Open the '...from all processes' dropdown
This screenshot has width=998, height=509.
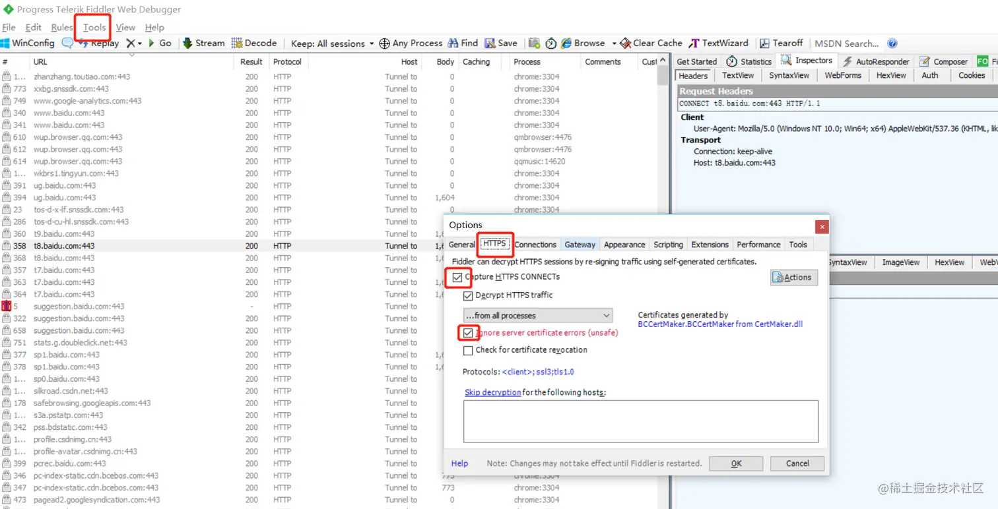coord(538,315)
